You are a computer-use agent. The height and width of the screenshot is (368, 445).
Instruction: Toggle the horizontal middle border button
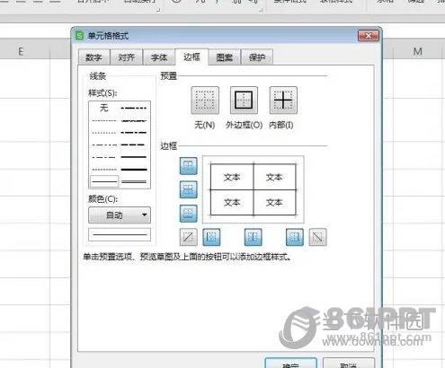pyautogui.click(x=189, y=189)
